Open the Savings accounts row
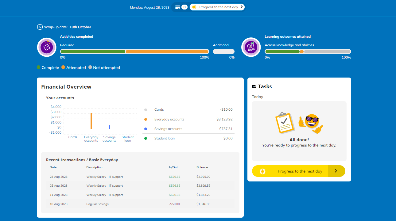The width and height of the screenshot is (396, 221). point(188,129)
